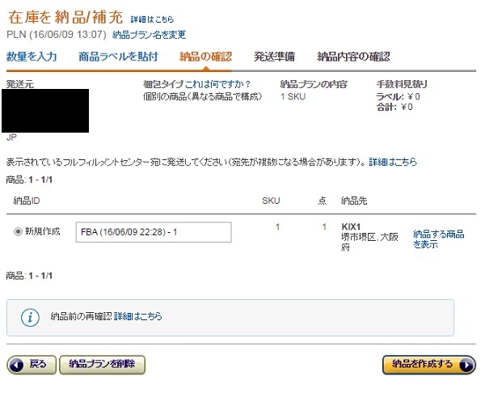
Task: Click the 1 SKU link
Action: [293, 96]
